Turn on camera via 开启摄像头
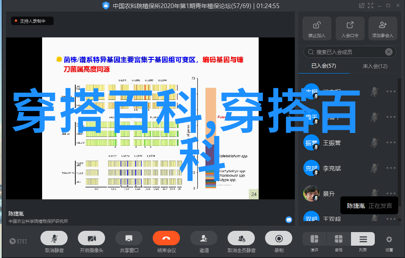The height and width of the screenshot is (258, 405). 91,238
